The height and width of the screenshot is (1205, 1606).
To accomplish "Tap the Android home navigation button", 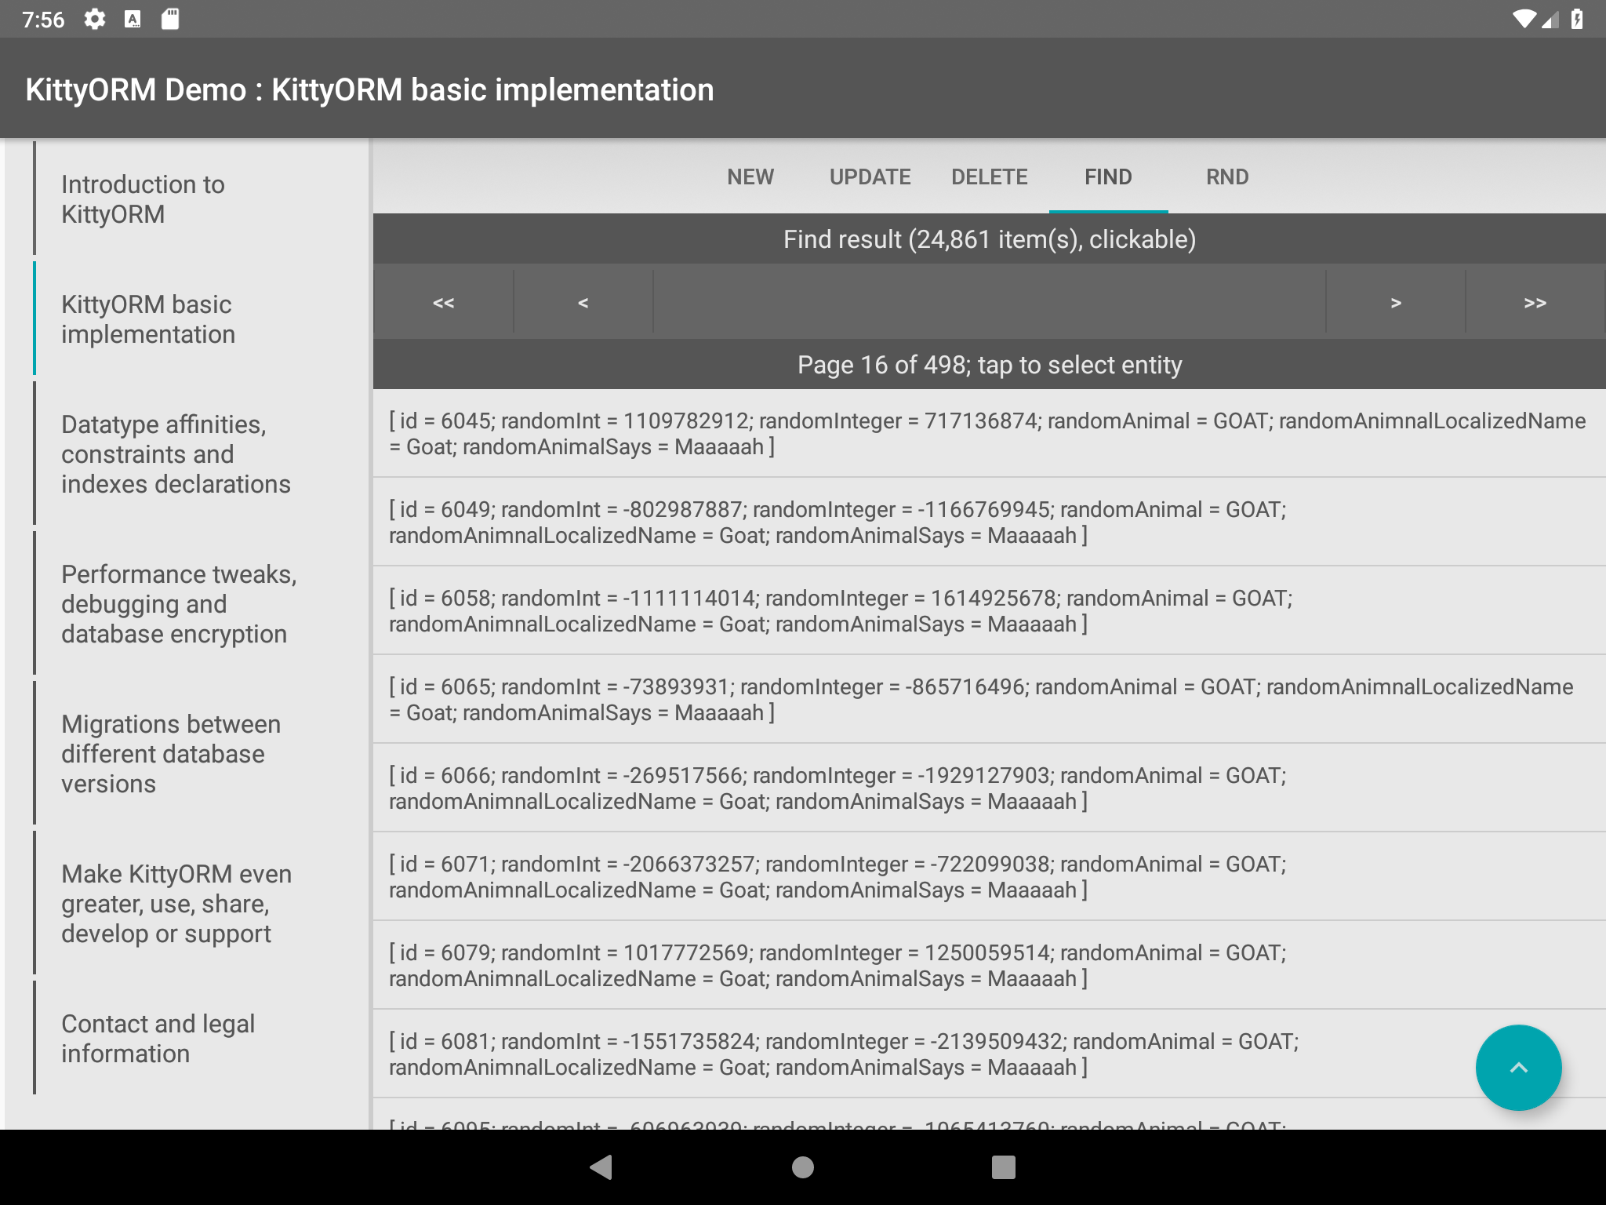I will click(x=802, y=1167).
